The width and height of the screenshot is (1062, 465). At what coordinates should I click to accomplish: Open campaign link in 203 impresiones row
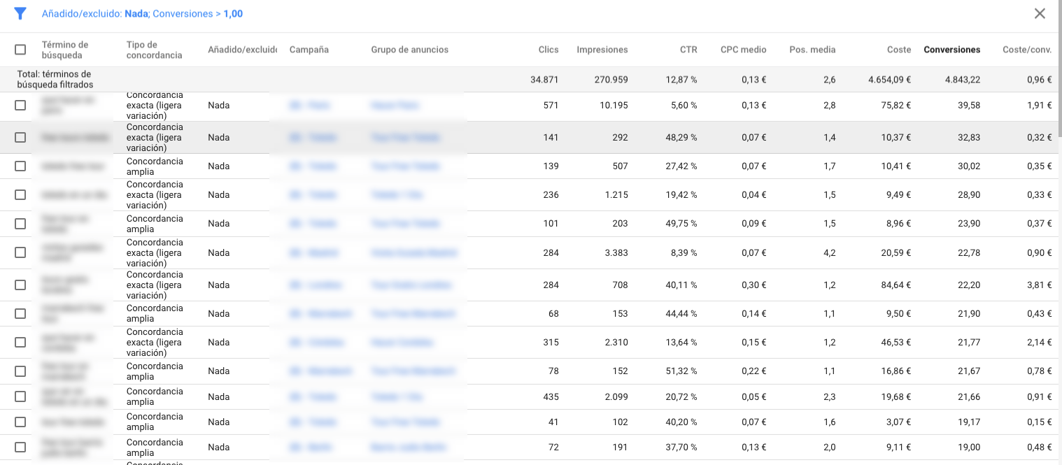tap(313, 224)
